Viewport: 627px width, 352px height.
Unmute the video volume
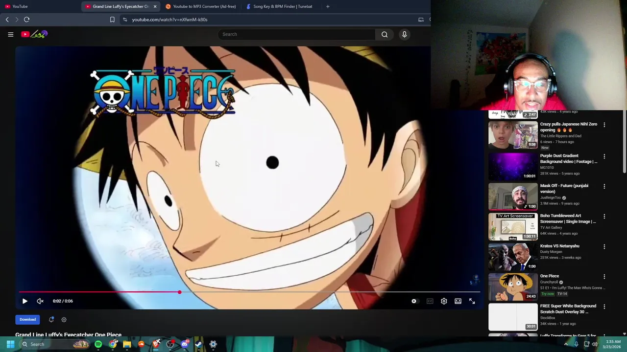coord(40,301)
